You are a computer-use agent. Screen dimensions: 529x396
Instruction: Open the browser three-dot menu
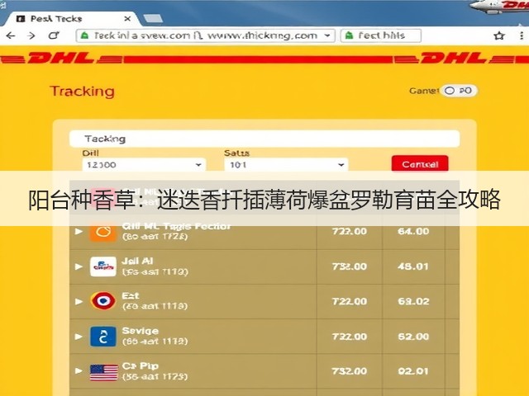pyautogui.click(x=522, y=35)
